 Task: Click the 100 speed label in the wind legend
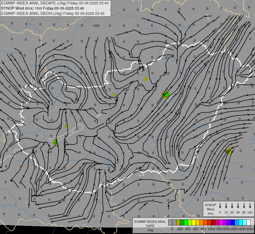click(250, 212)
